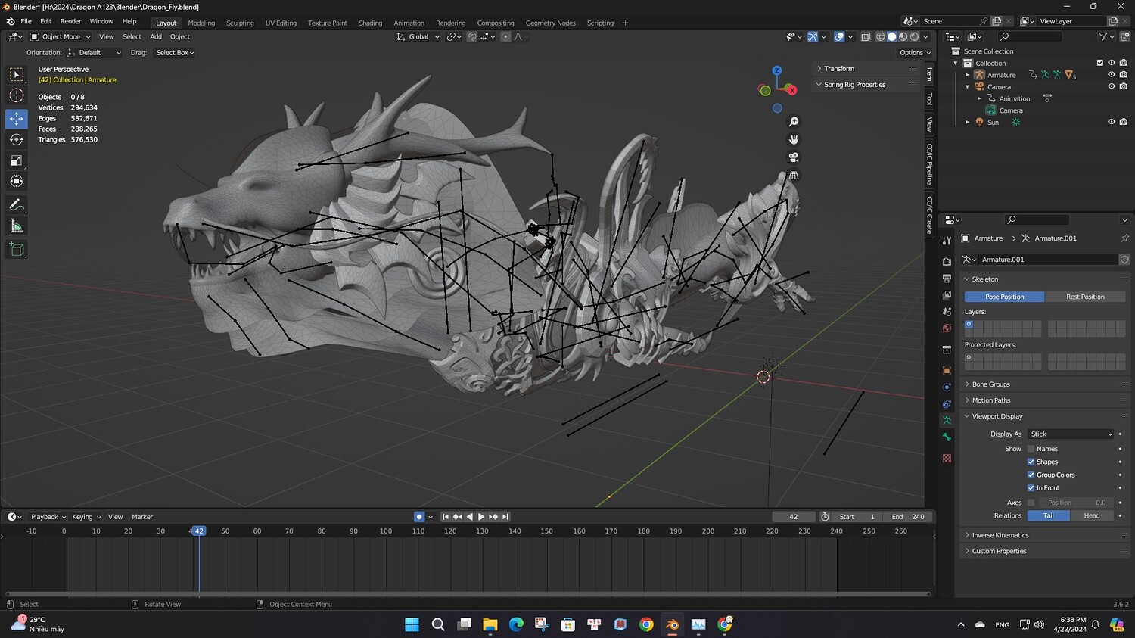Select the Rotate tool

pyautogui.click(x=16, y=139)
